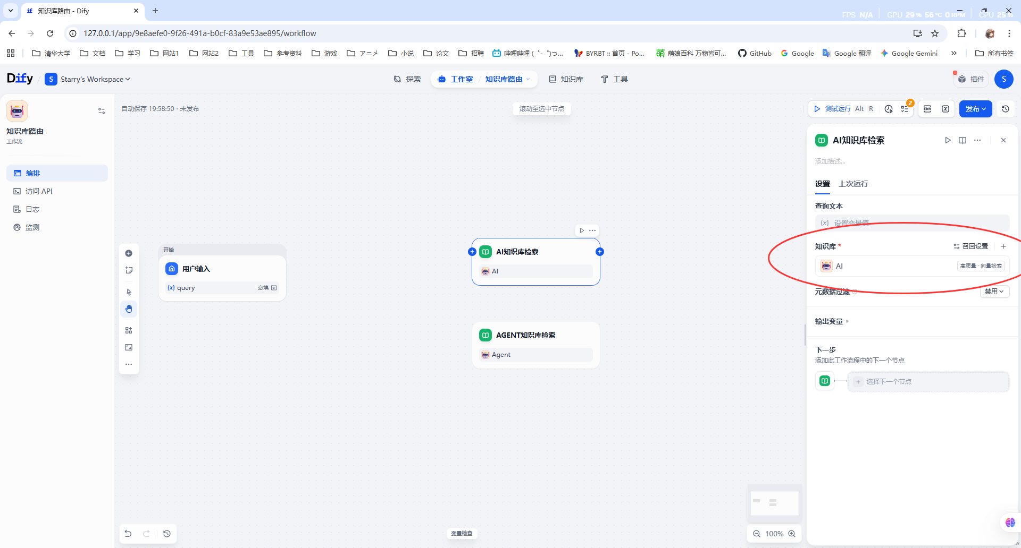Click the organize nodes icon in canvas toolbar
This screenshot has width=1021, height=548.
129,330
